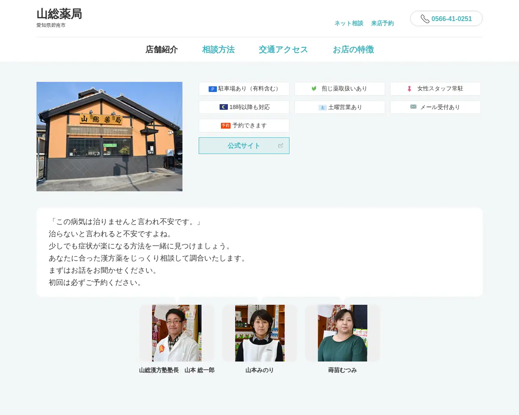
Task: Click the phone receiver icon next to 0566-41-0251
Action: pos(425,19)
